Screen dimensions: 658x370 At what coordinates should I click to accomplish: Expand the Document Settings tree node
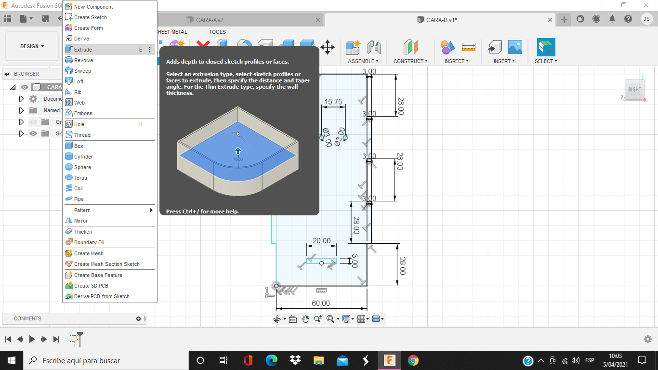coord(21,99)
